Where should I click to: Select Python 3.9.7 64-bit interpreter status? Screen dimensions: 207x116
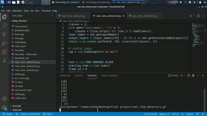[30, 114]
